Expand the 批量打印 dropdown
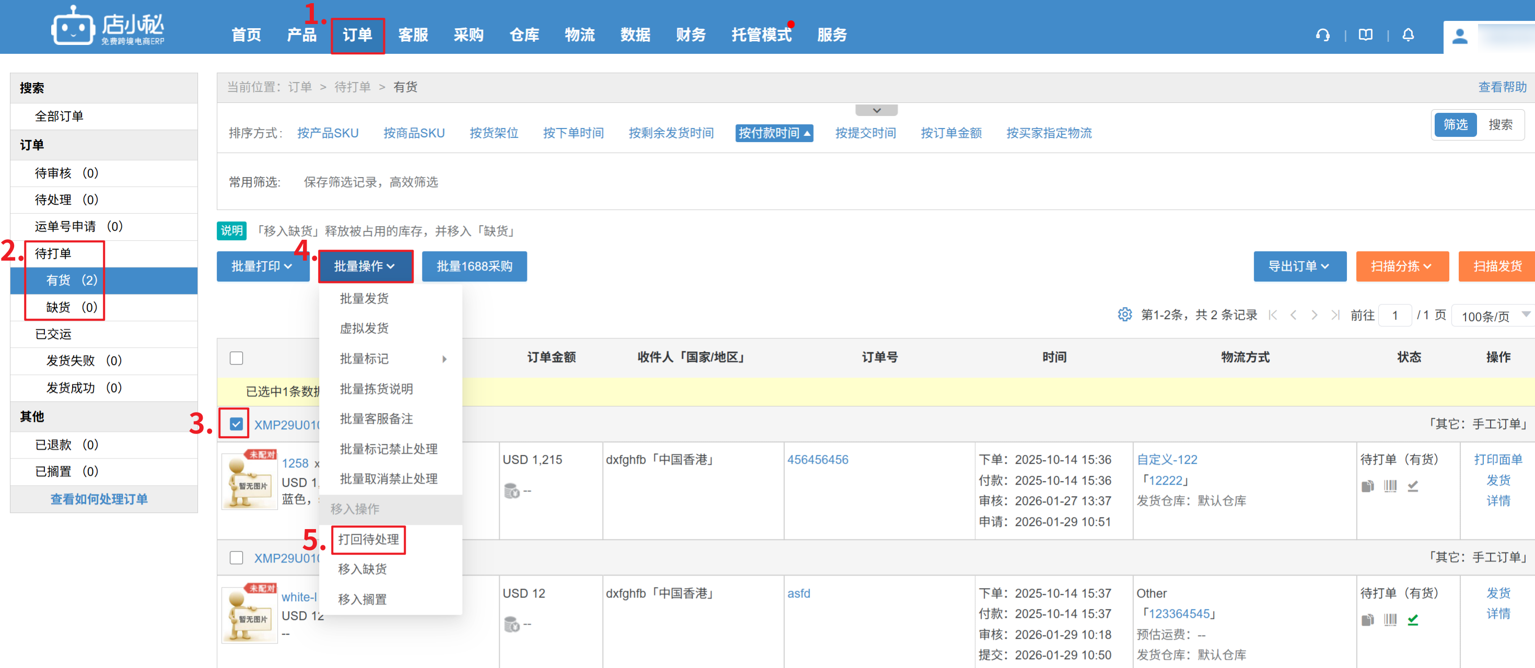Image resolution: width=1535 pixels, height=668 pixels. 262,266
